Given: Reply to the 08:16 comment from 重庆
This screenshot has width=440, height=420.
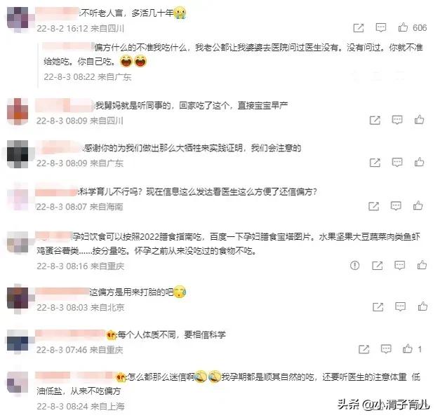Looking at the screenshot, I should click(x=399, y=265).
